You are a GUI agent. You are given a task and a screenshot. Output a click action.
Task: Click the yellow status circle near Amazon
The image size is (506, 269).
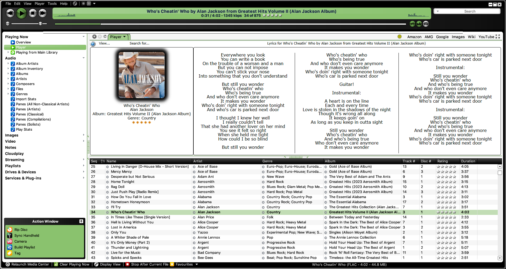coord(400,37)
